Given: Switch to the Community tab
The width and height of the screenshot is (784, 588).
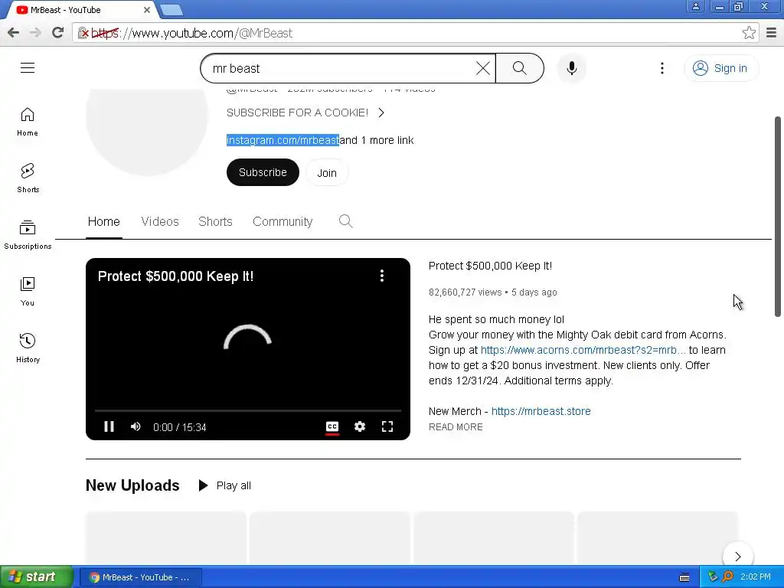Looking at the screenshot, I should 283,221.
